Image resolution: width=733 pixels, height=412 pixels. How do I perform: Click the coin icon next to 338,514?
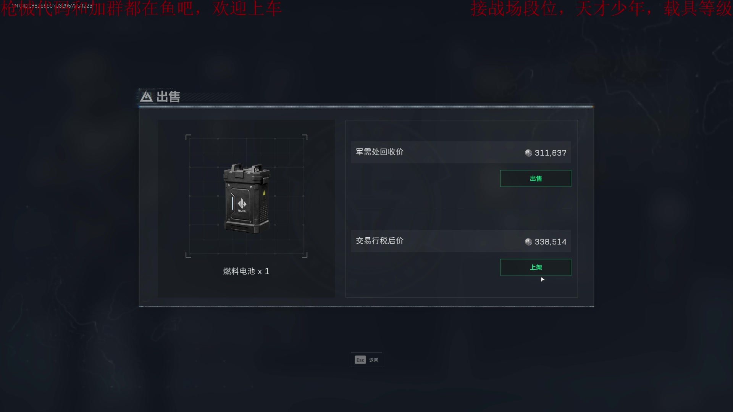click(x=528, y=242)
